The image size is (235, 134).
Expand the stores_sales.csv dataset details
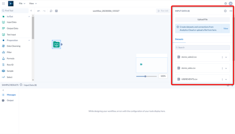pyautogui.click(x=226, y=68)
